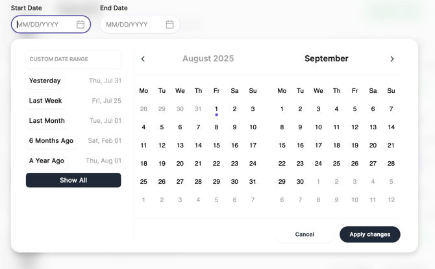This screenshot has height=269, width=435.
Task: Select September 30 in the calendar
Action: (300, 182)
